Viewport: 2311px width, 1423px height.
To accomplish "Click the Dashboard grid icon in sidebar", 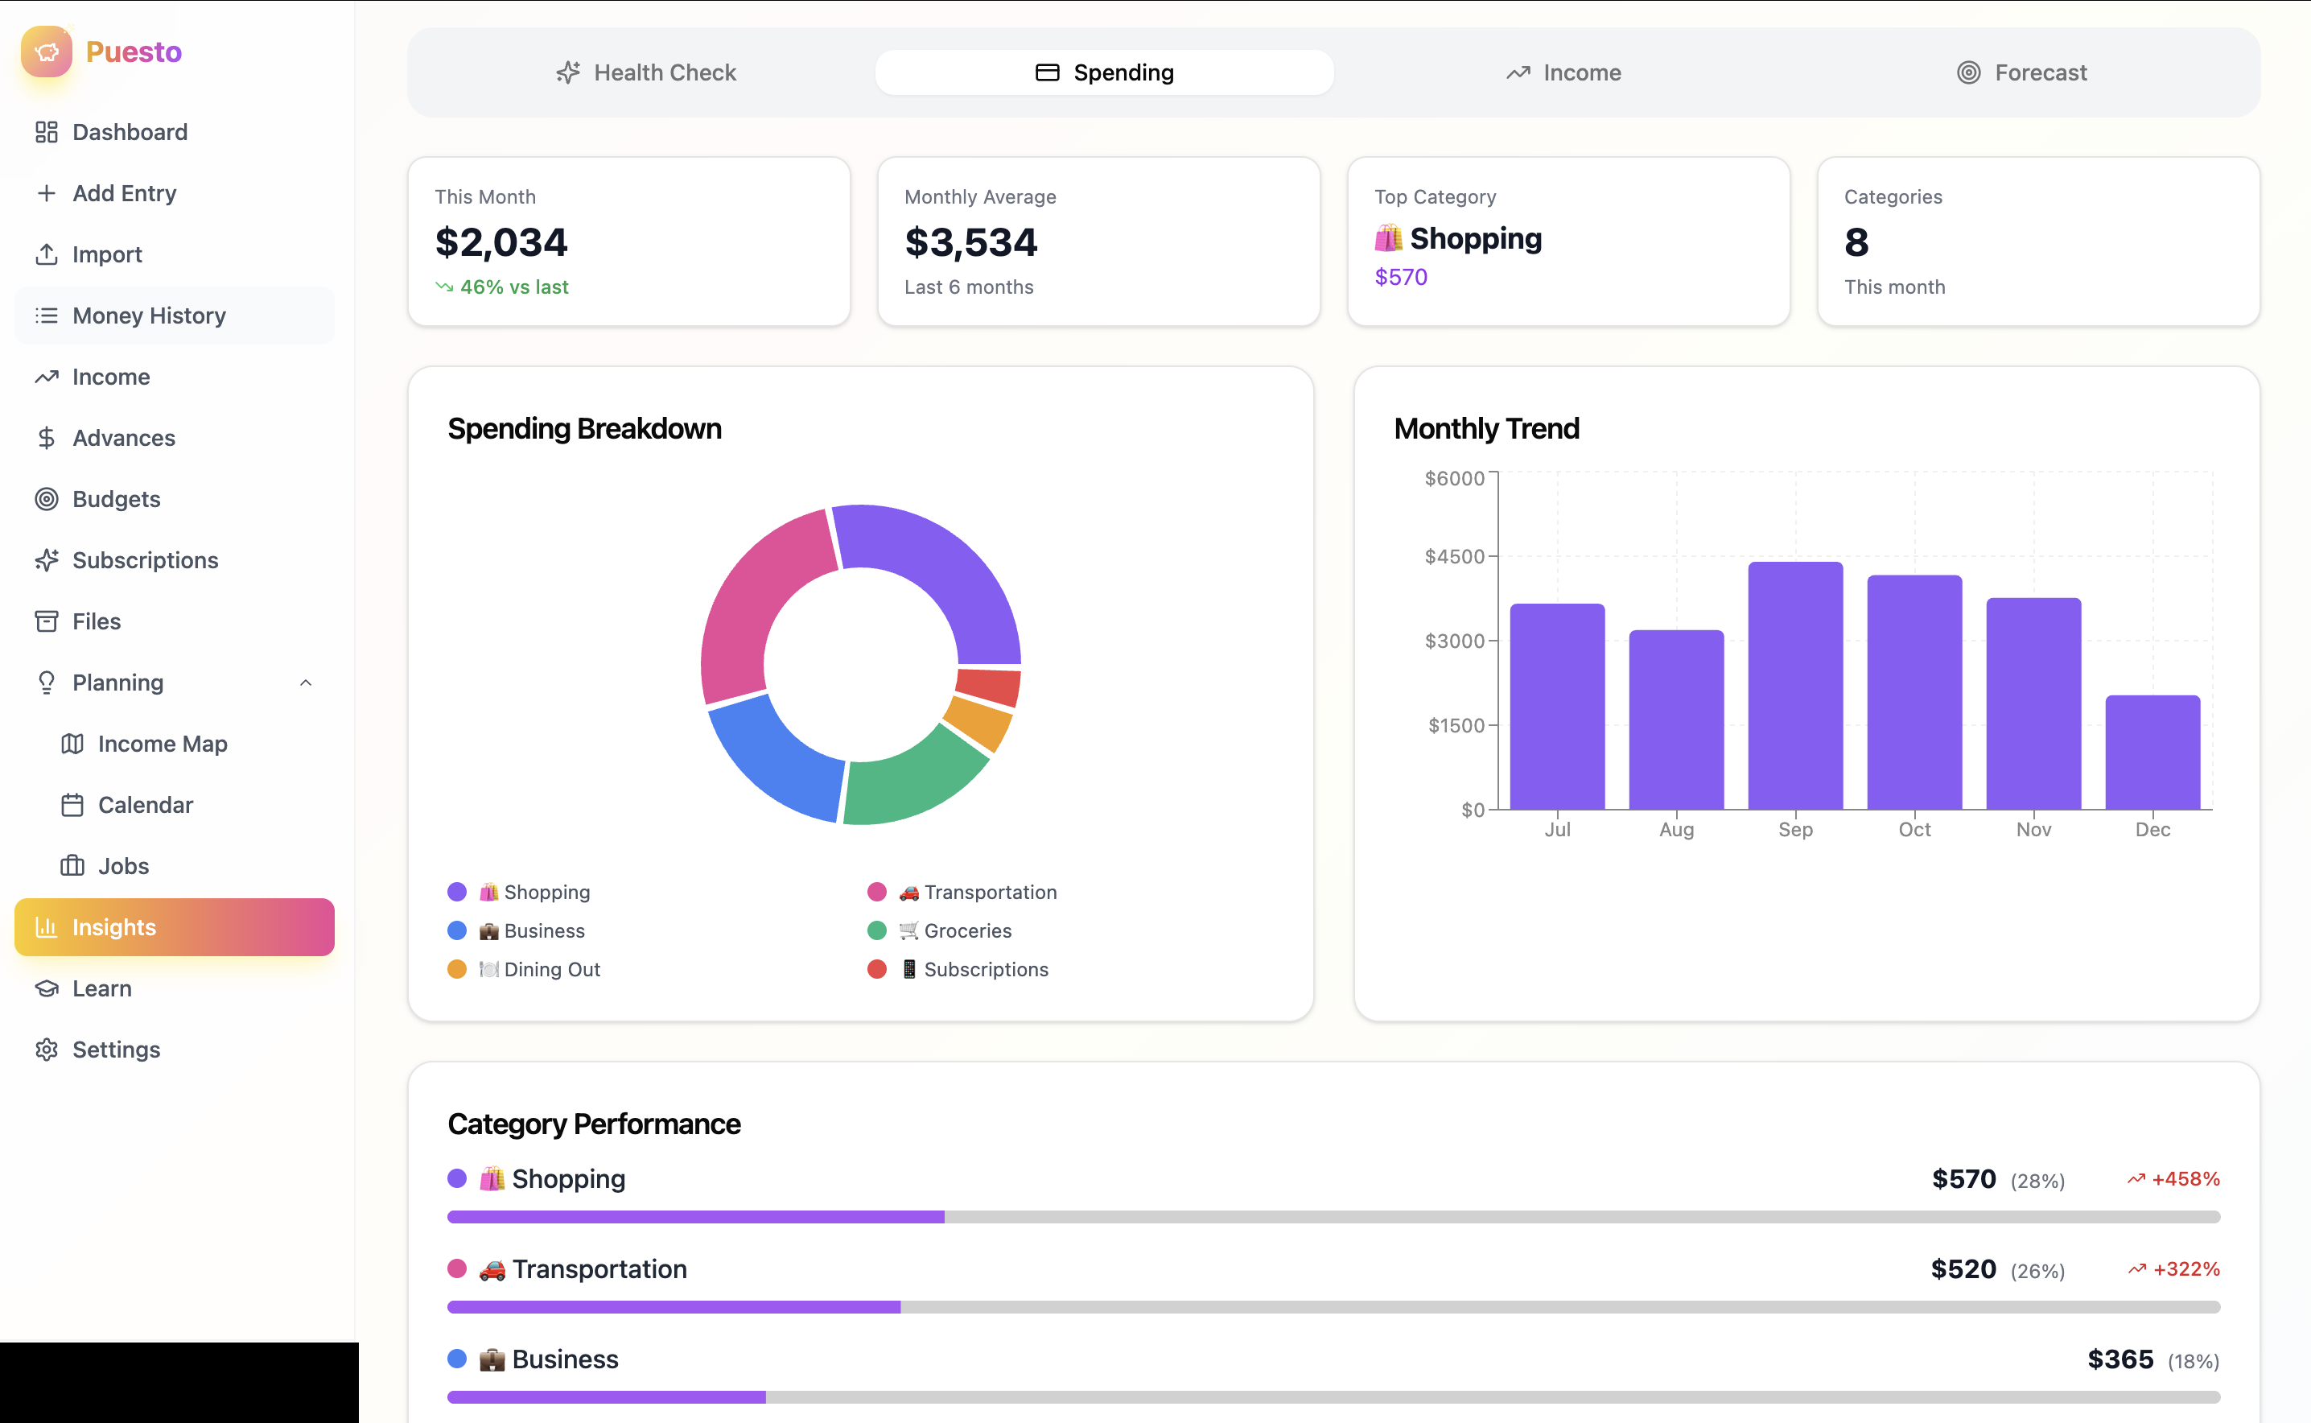I will pos(46,132).
